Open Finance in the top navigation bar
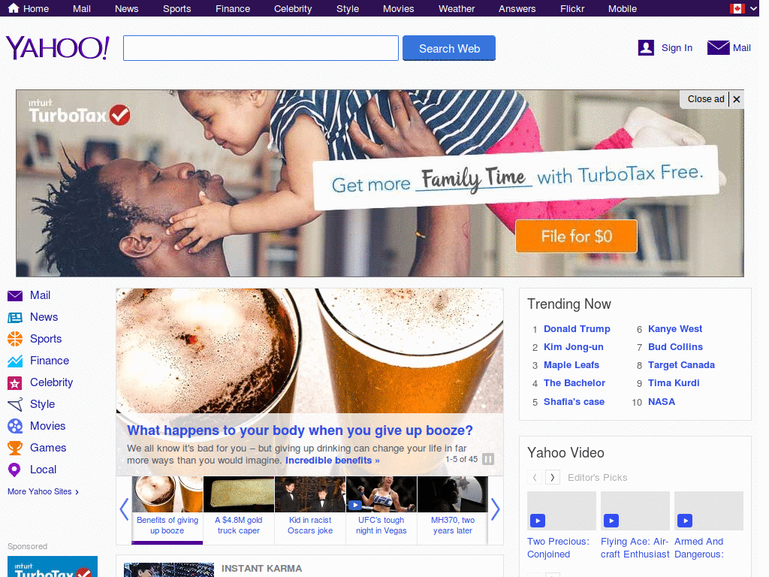The image size is (769, 577). [x=233, y=8]
